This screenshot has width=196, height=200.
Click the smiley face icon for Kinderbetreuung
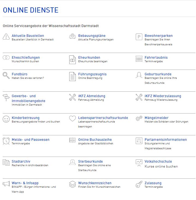coord(6,119)
